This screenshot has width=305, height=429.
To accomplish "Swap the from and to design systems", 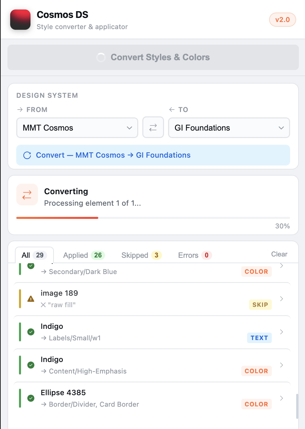I will [x=153, y=128].
